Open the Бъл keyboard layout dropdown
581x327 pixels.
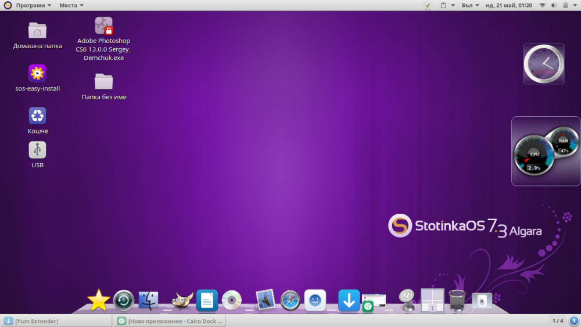pos(470,5)
